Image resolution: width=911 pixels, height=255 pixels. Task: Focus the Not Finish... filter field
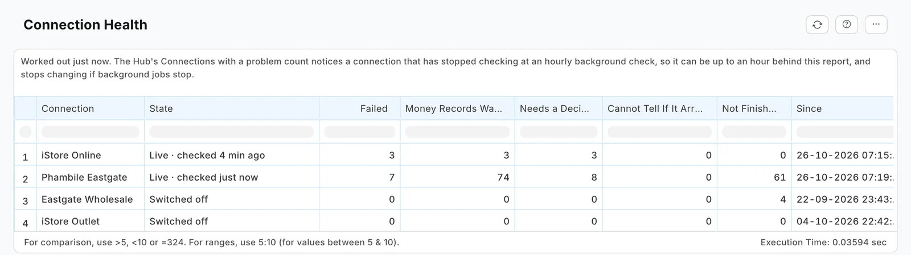click(754, 132)
